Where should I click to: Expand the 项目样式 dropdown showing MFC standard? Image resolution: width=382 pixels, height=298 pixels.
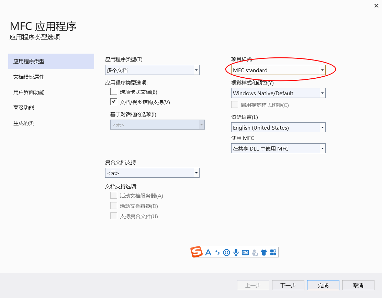coord(322,70)
